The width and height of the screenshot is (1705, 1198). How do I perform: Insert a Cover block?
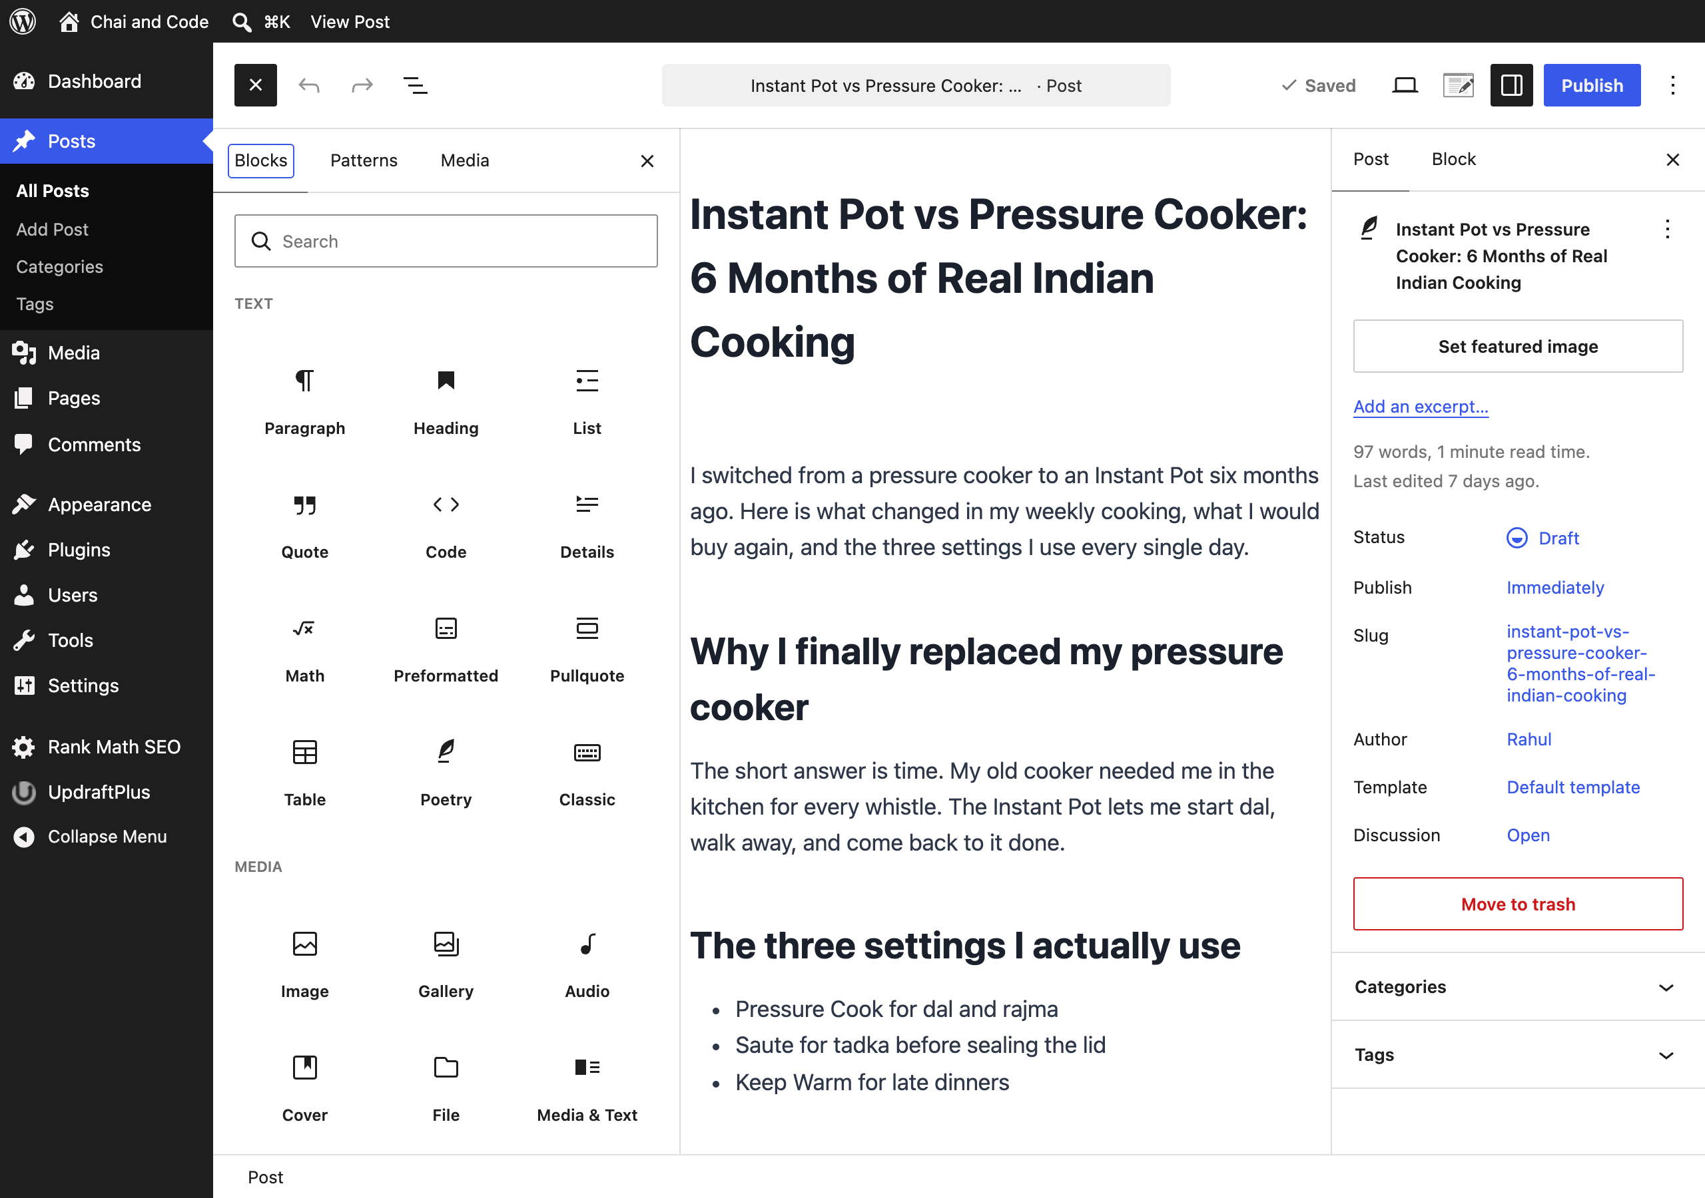click(304, 1088)
